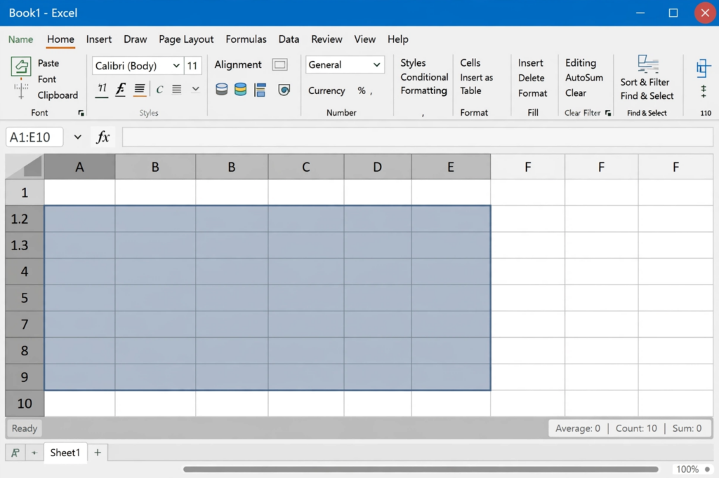Open the Name tab
This screenshot has width=719, height=478.
(20, 39)
